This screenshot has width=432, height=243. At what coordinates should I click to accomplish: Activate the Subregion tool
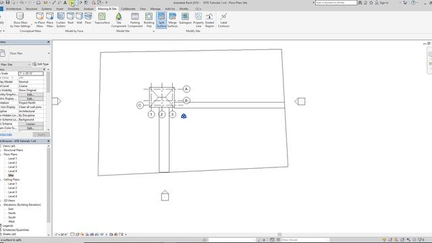click(185, 18)
